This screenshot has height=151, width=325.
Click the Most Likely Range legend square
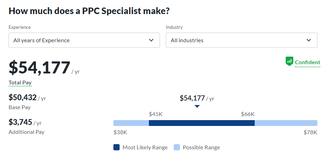coord(116,147)
